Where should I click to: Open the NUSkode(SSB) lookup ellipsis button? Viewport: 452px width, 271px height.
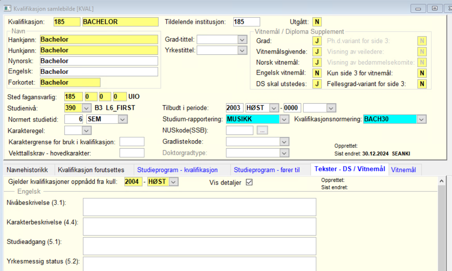point(262,131)
